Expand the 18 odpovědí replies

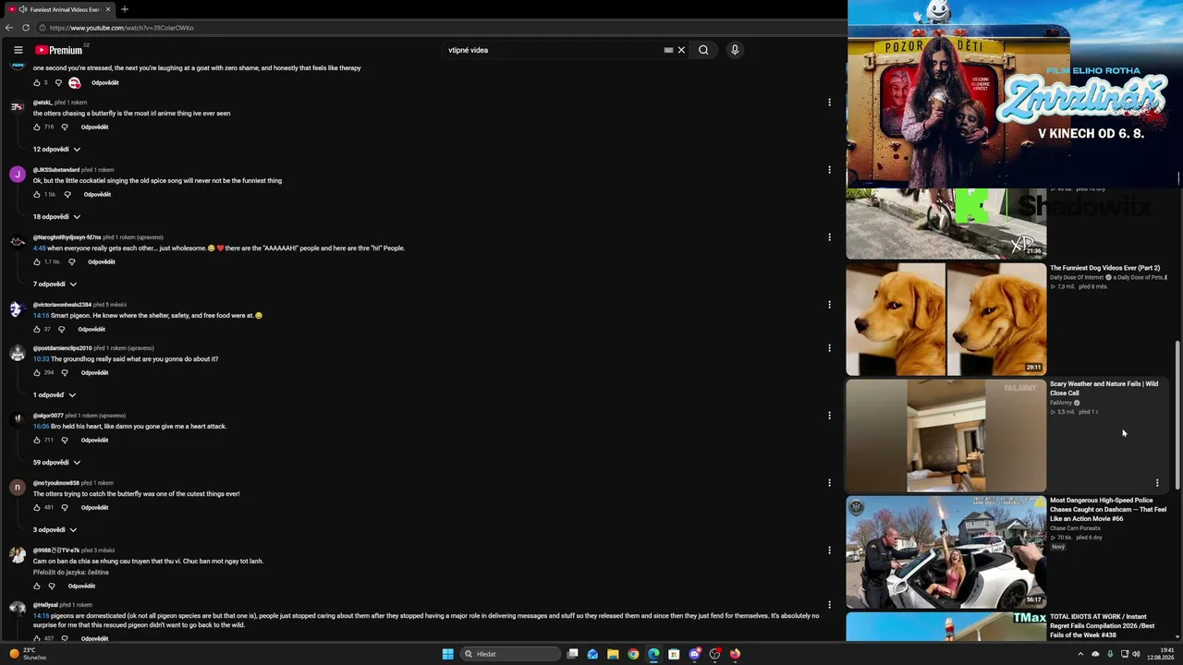tap(56, 217)
